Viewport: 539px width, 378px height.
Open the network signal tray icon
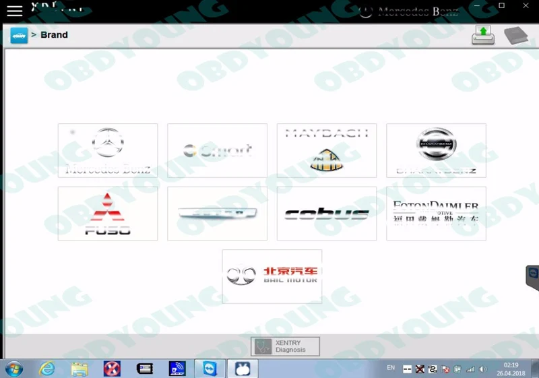tap(470, 369)
